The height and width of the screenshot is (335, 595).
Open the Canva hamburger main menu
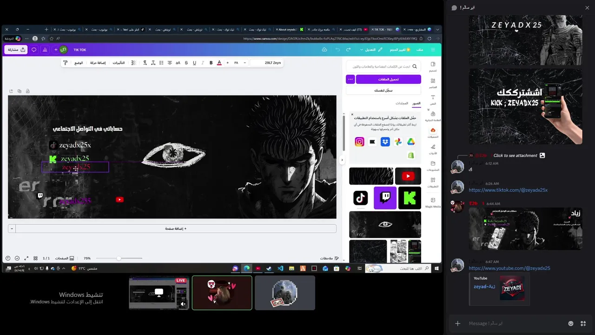point(433,50)
